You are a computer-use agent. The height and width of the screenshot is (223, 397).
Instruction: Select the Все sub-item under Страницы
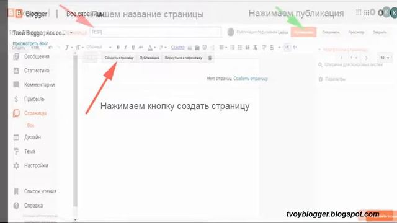click(30, 125)
